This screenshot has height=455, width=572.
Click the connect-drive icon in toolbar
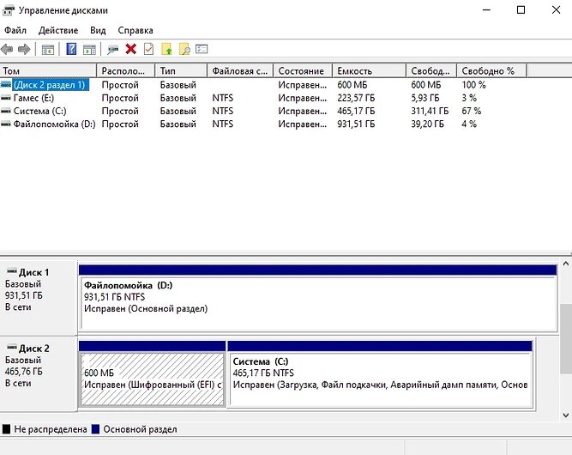112,49
